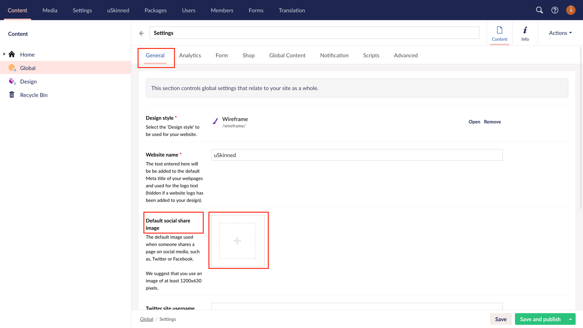Viewport: 583px width, 328px height.
Task: Click the Save button
Action: 501,319
